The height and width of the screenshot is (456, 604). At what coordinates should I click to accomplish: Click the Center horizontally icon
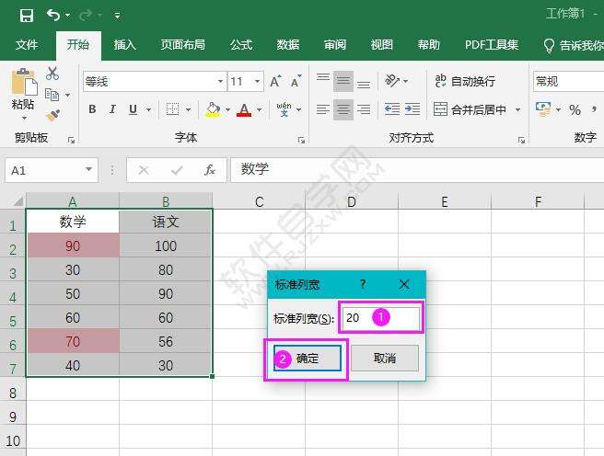pos(343,110)
